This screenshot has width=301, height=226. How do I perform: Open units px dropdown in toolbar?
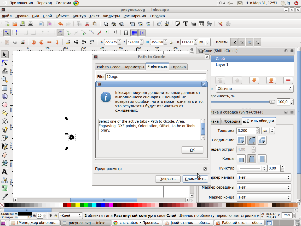coord(204,42)
